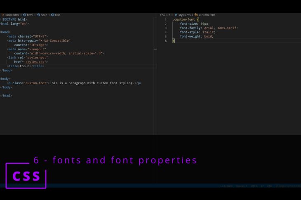Click the CSS language mode in status bar
Viewport: 301px width, 200px height.
(x=269, y=186)
